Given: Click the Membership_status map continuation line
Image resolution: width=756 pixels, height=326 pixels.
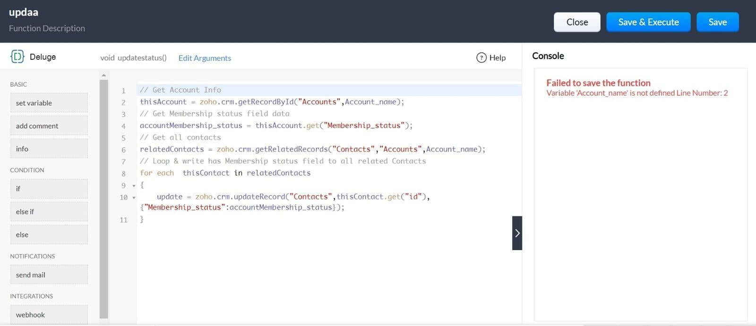Looking at the screenshot, I should point(242,208).
